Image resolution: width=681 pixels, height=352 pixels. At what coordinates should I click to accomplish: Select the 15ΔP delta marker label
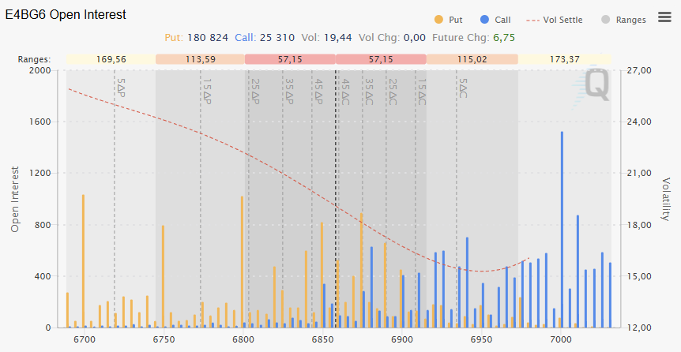(206, 92)
